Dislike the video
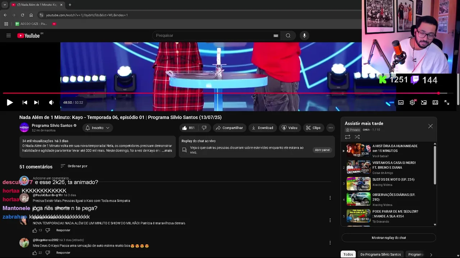Image resolution: width=460 pixels, height=258 pixels. coord(204,128)
